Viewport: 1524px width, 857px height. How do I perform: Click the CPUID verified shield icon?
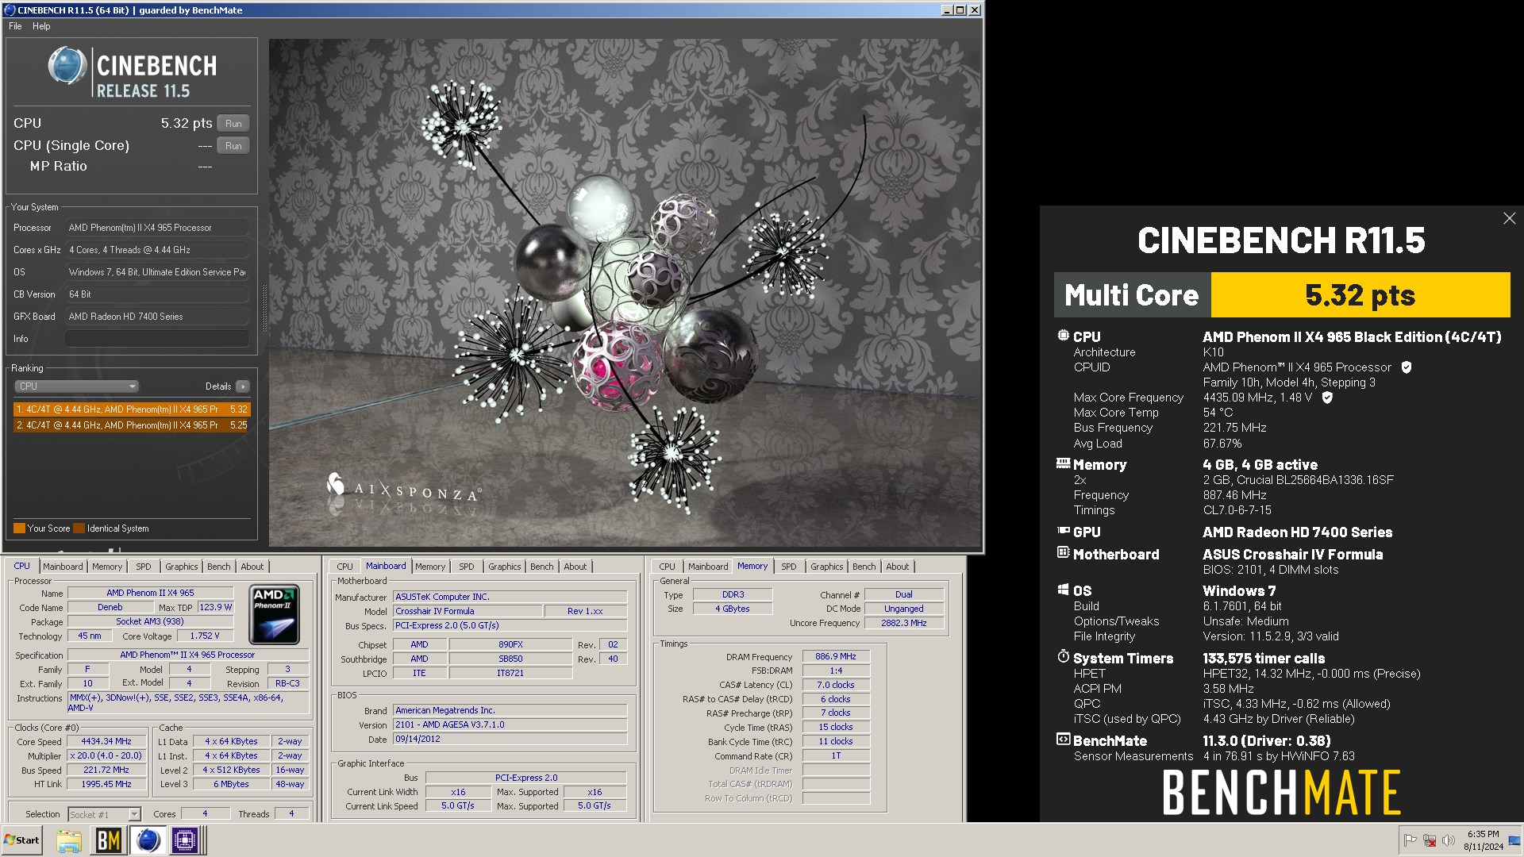(x=1406, y=367)
